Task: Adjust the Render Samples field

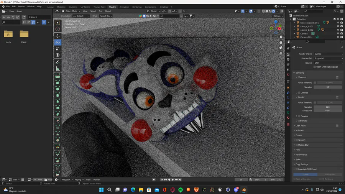Action: [x=328, y=107]
